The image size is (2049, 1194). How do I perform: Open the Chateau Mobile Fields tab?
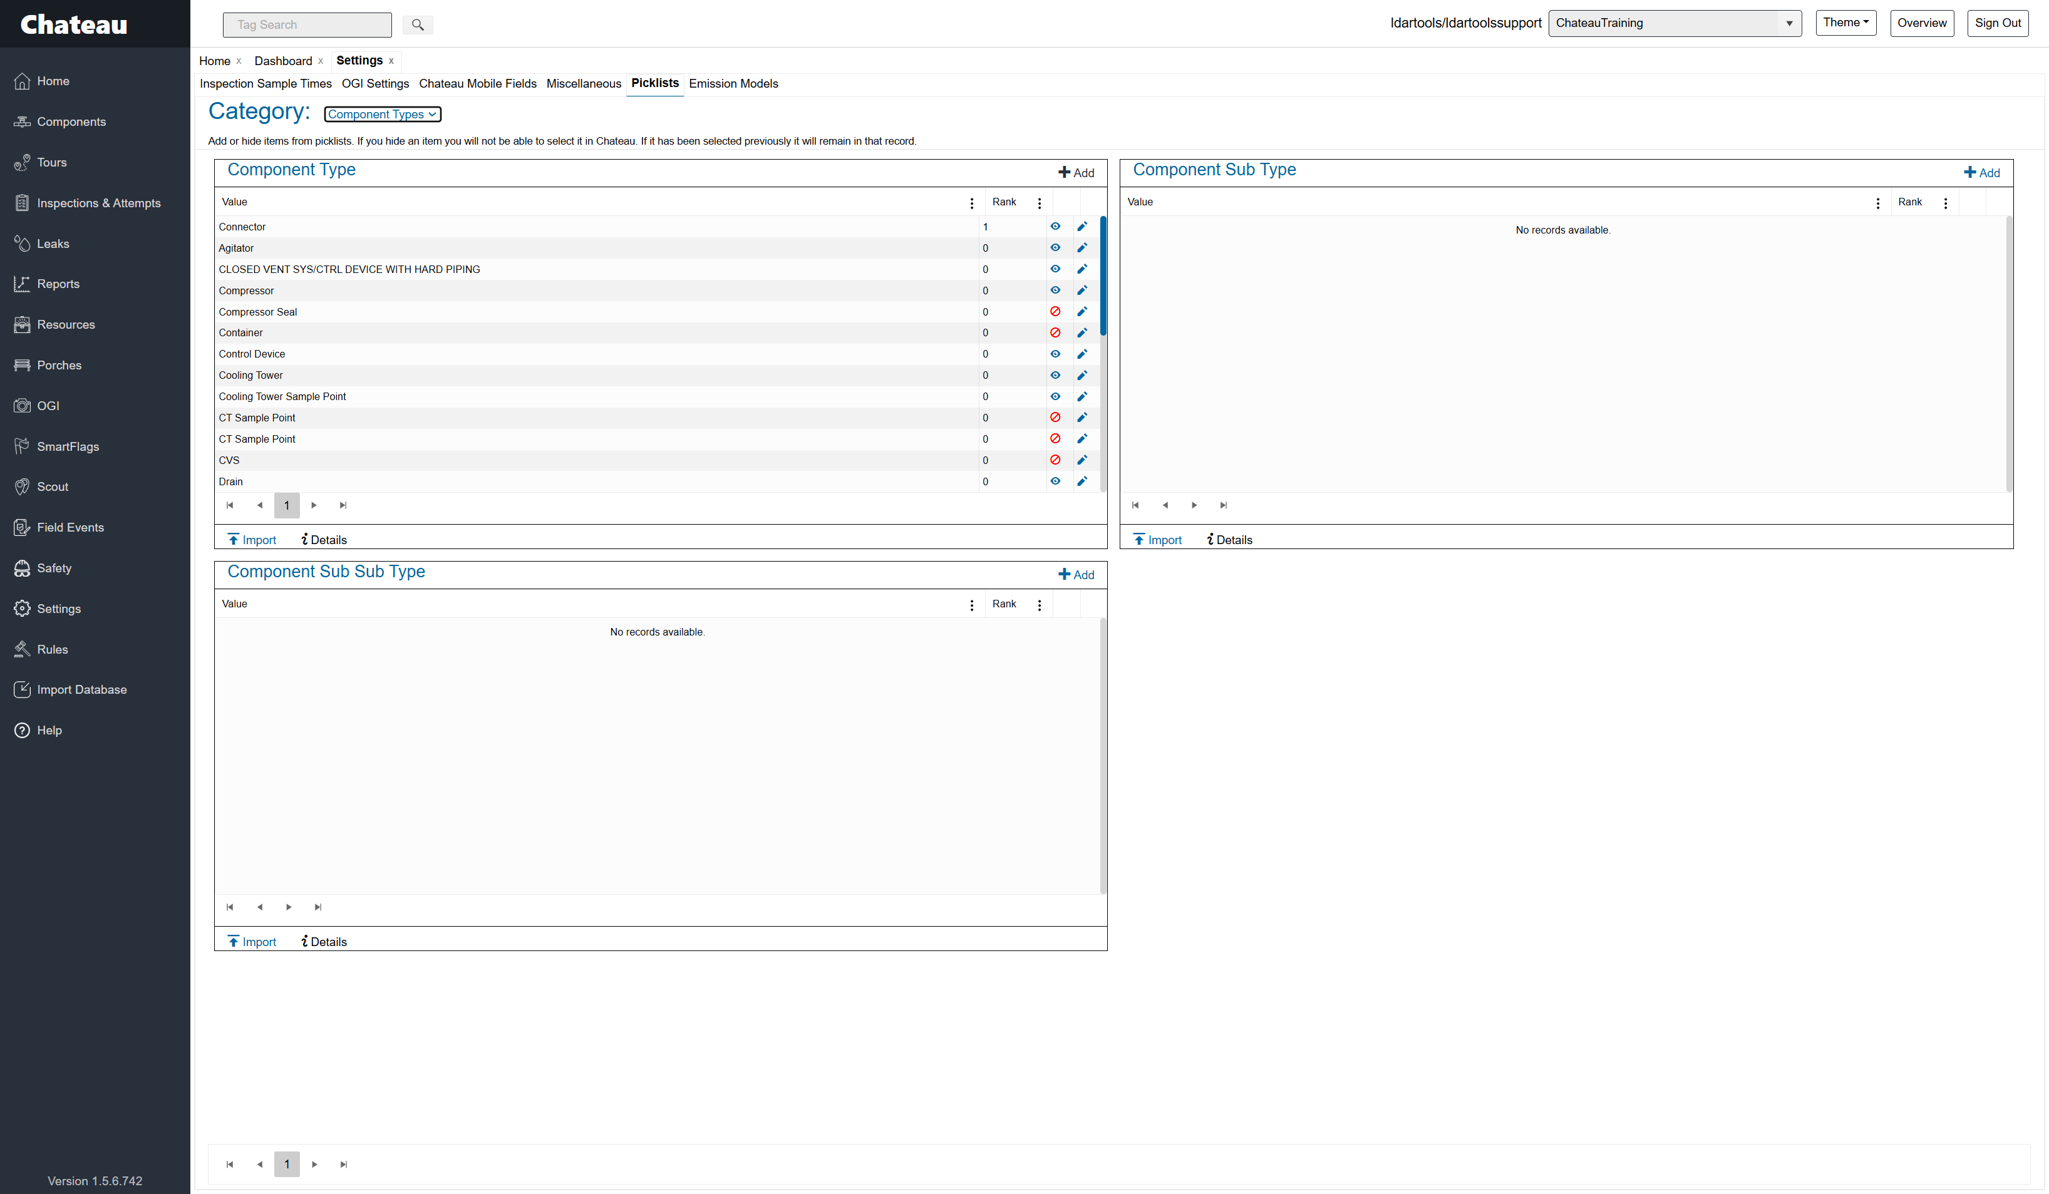click(x=477, y=84)
